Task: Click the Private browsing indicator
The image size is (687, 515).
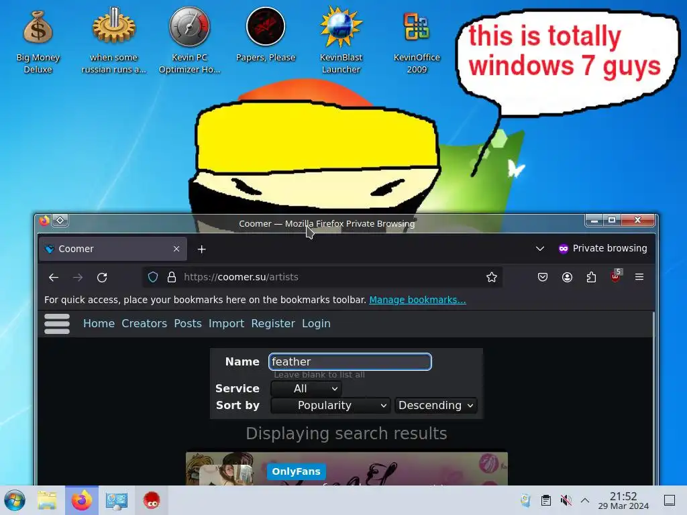Action: 602,248
